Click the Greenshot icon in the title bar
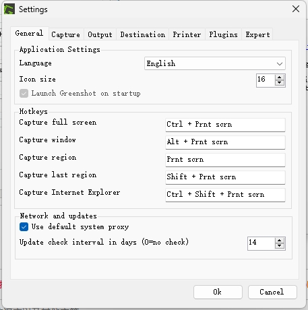Viewport: 308px width, 310px height. [9, 9]
